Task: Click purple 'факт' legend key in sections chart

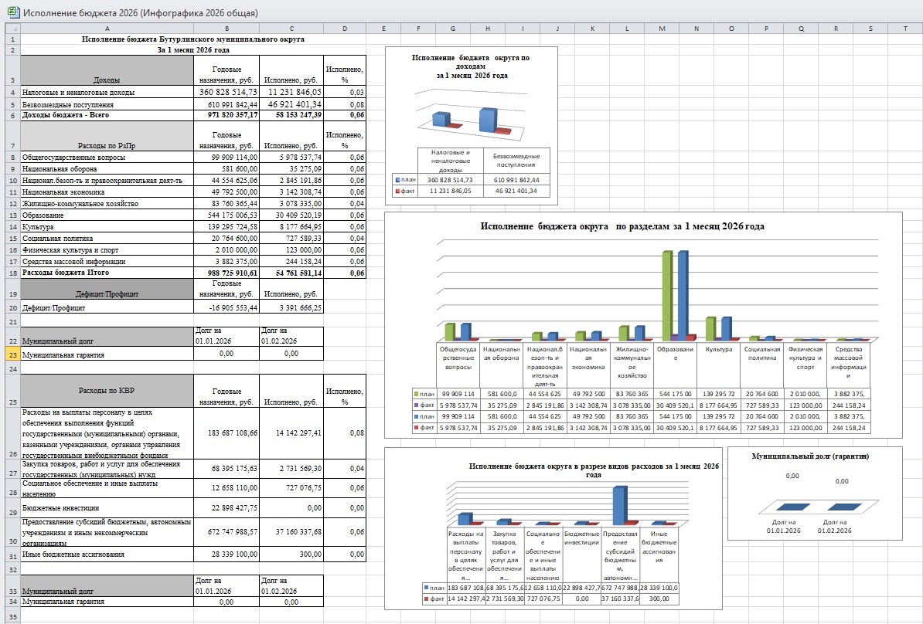Action: click(417, 405)
